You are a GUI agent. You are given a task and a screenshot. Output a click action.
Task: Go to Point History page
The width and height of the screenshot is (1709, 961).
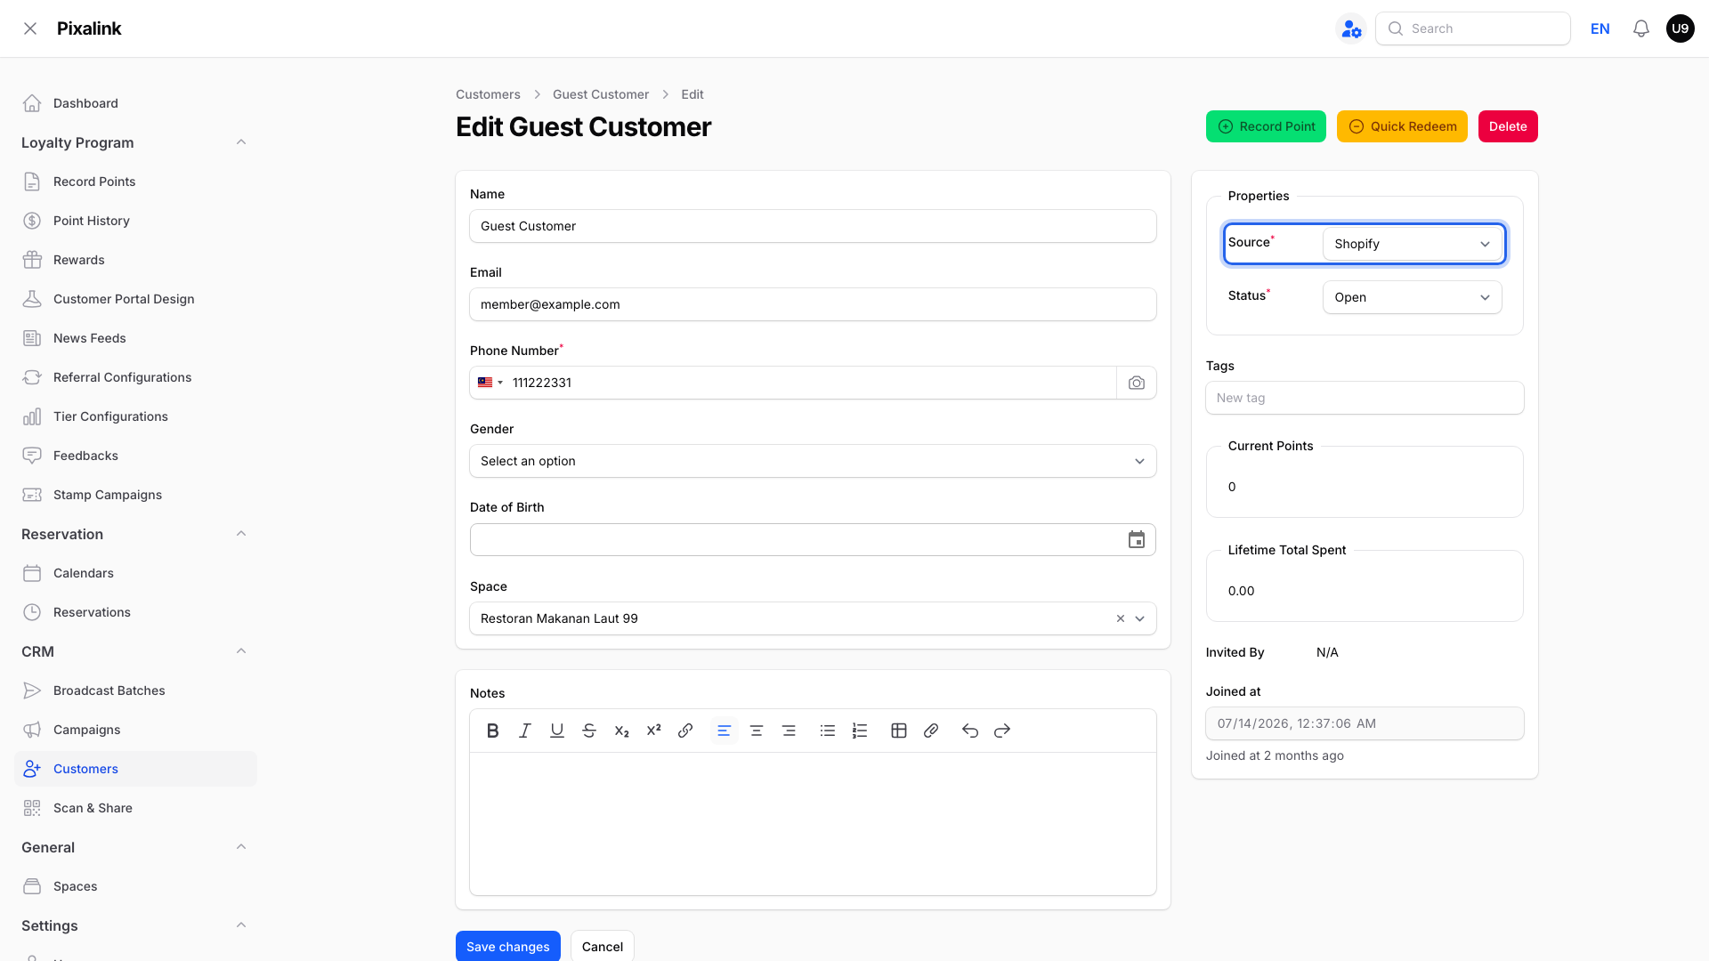pyautogui.click(x=135, y=221)
